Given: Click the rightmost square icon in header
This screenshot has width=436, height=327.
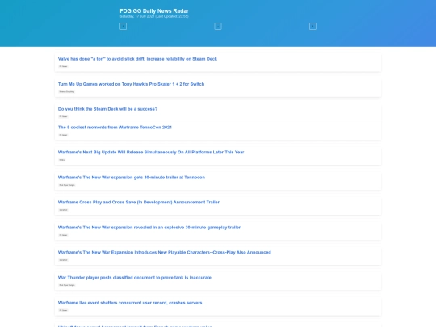Looking at the screenshot, I should (x=312, y=26).
